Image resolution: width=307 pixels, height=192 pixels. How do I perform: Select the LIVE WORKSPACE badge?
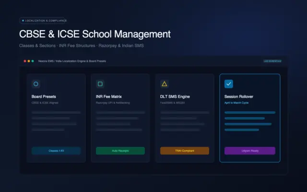pos(272,61)
